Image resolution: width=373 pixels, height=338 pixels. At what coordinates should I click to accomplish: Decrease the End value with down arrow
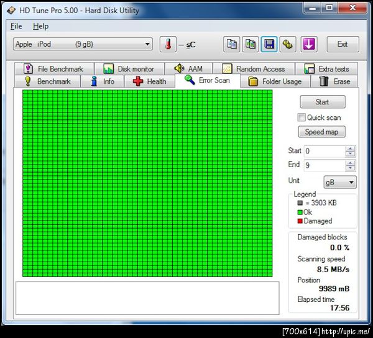(x=350, y=168)
